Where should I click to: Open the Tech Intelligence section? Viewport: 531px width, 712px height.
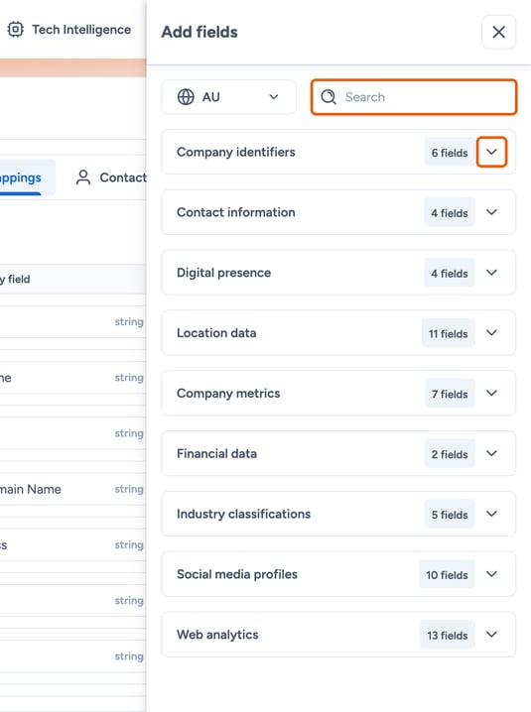click(x=69, y=30)
